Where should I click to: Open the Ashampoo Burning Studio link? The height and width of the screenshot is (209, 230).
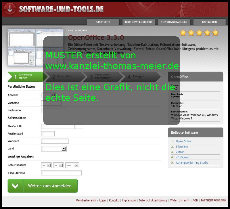tap(192, 162)
